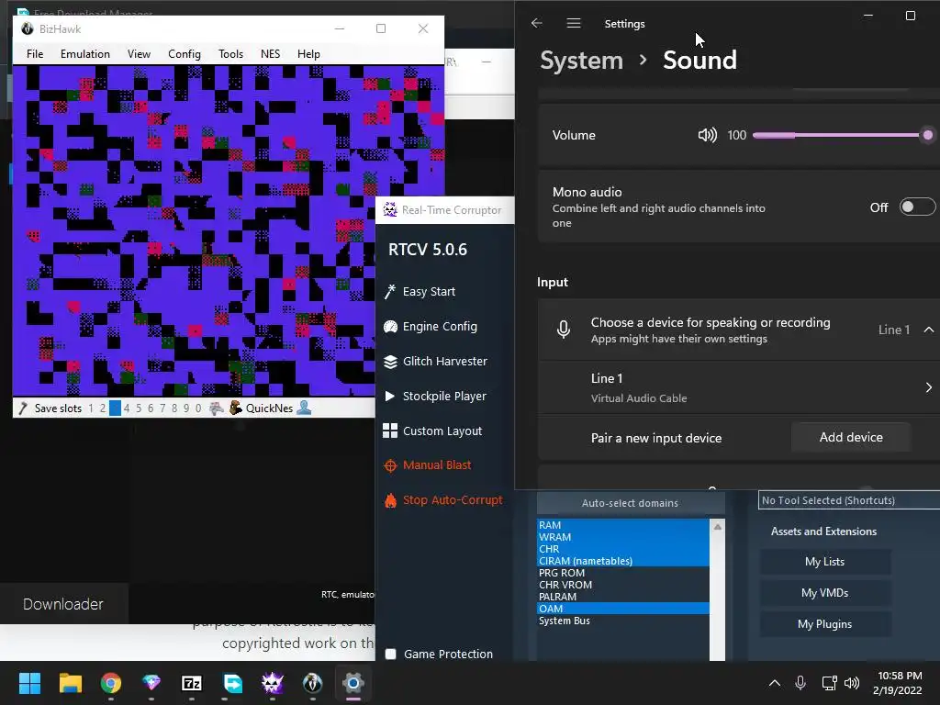This screenshot has width=940, height=705.
Task: Open Line 1 Virtual Audio Cable details
Action: tap(739, 387)
